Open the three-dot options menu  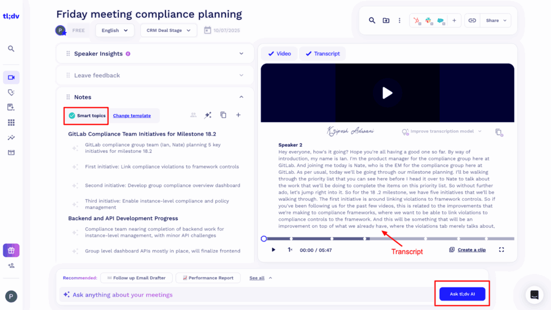tap(399, 20)
